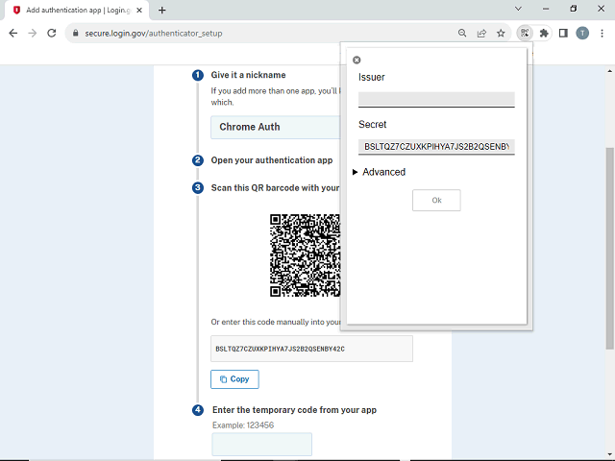Click the Chrome Auth nickname field
Screen dimensions: 615x461
coord(276,127)
